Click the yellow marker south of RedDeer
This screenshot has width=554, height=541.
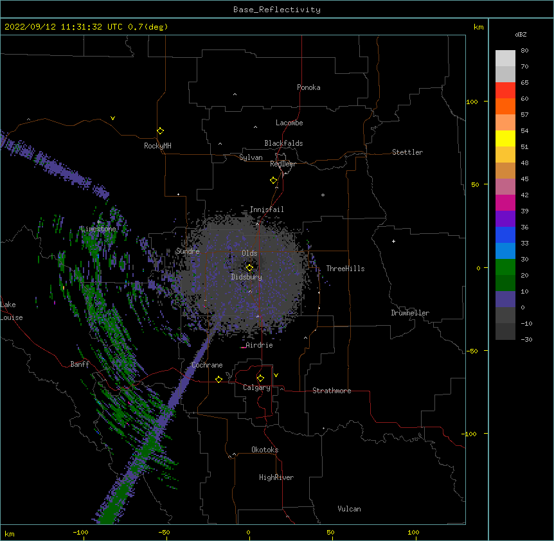[x=274, y=181]
